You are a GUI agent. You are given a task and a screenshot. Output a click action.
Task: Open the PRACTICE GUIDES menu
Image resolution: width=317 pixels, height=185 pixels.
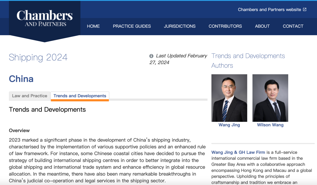click(132, 26)
